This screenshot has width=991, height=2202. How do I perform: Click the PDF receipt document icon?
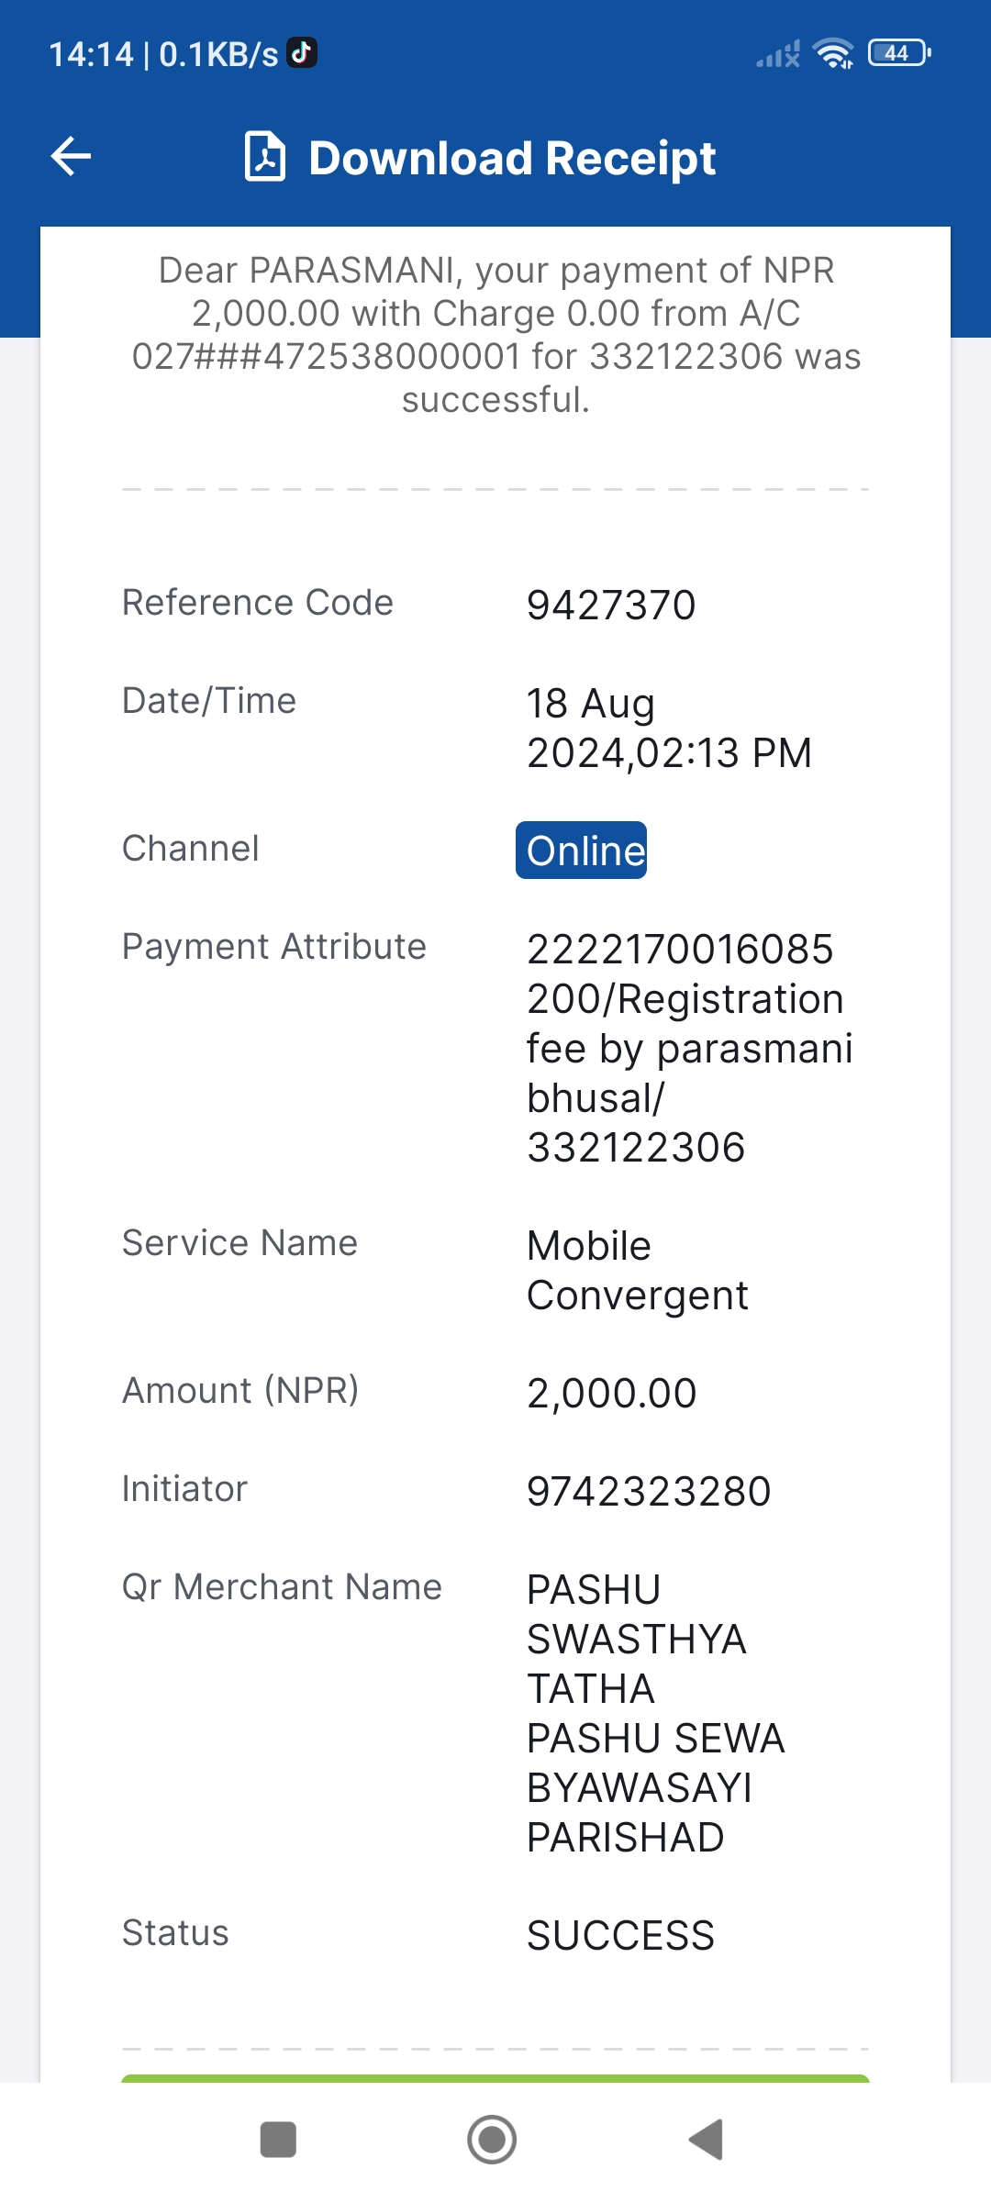265,157
